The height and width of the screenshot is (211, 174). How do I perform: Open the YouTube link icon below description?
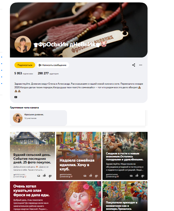pos(16,97)
